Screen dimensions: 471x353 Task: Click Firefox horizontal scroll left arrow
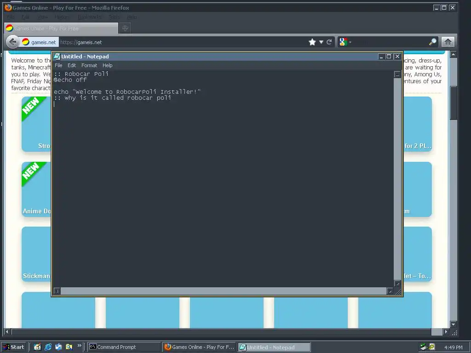pos(7,332)
